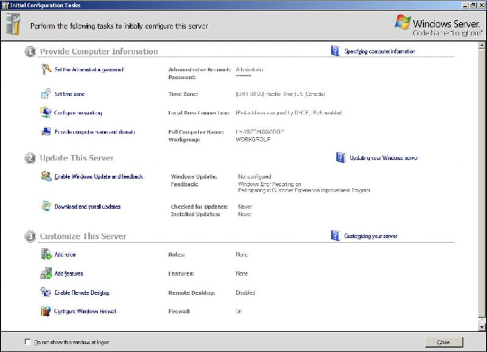Click the key icon beside Set the Administrator password
The height and width of the screenshot is (352, 487).
[46, 70]
